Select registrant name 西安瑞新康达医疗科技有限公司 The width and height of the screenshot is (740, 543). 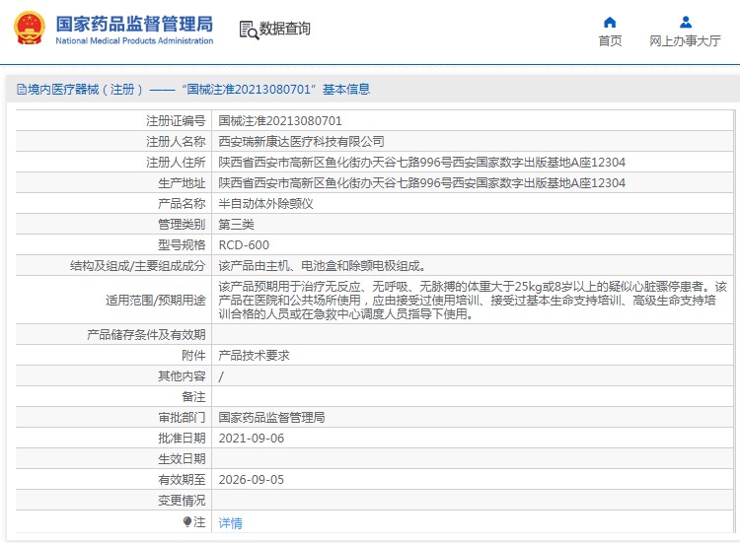tap(301, 141)
